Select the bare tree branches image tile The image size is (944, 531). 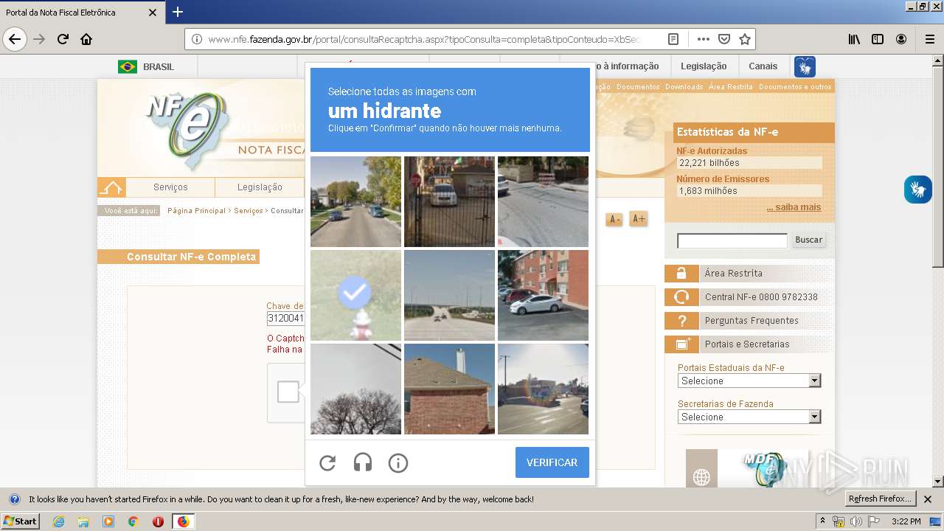tap(355, 389)
